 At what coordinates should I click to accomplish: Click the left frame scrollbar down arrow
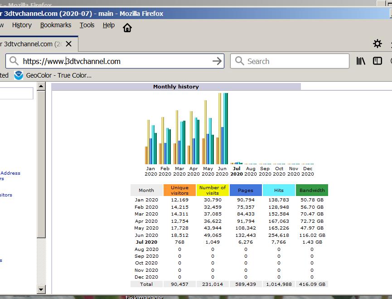point(41,289)
